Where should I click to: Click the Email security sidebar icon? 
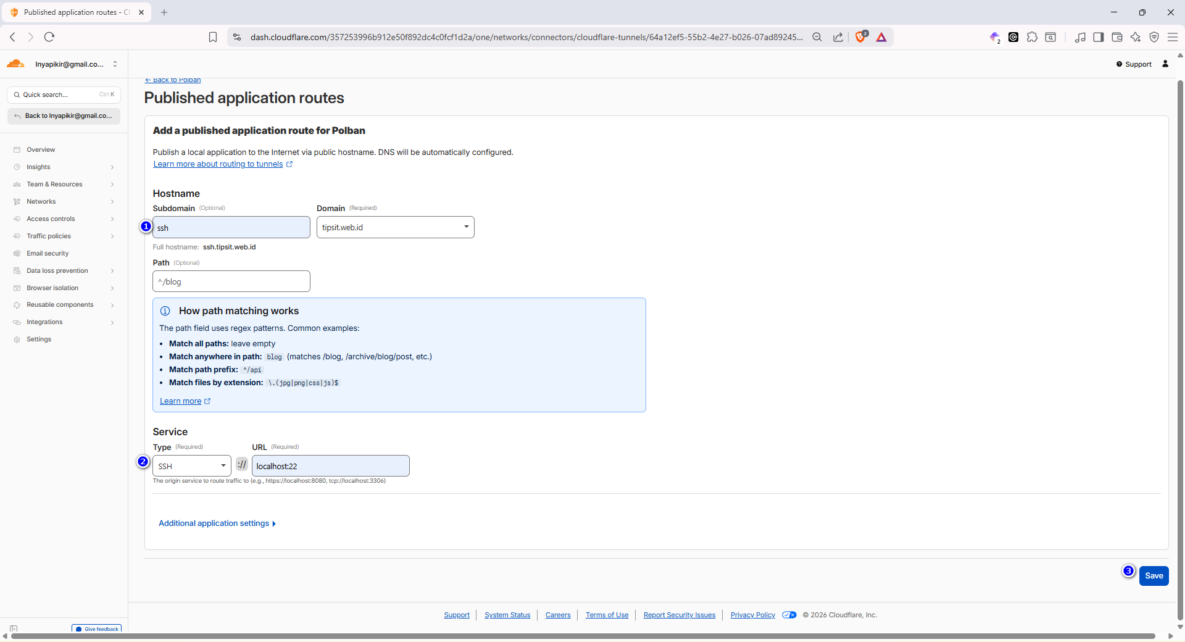click(17, 254)
